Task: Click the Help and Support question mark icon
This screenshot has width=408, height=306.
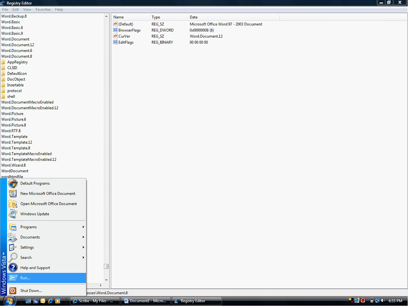Action: click(13, 268)
